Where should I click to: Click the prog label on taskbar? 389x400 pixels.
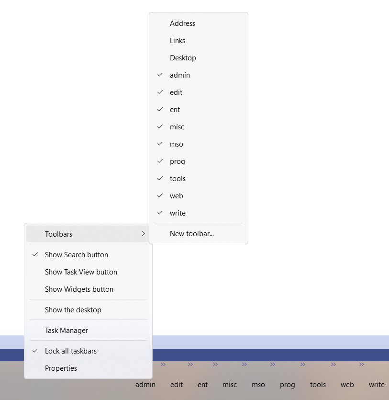click(288, 385)
